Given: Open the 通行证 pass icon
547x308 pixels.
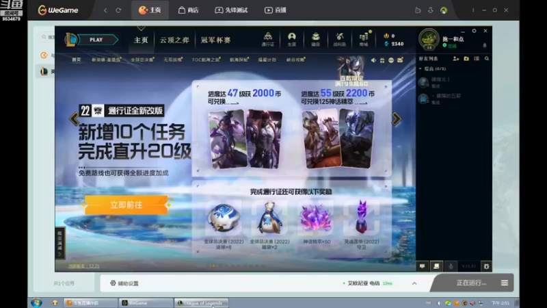Looking at the screenshot, I should (268, 39).
